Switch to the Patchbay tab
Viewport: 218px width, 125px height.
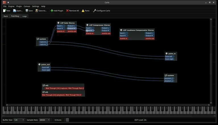pyautogui.click(x=15, y=16)
